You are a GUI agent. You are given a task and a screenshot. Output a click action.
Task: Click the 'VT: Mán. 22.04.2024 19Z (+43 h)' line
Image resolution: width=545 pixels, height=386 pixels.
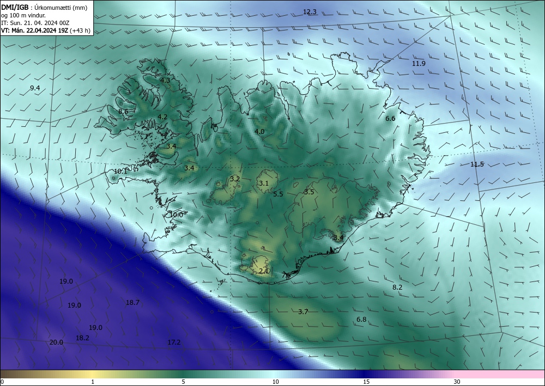(46, 30)
